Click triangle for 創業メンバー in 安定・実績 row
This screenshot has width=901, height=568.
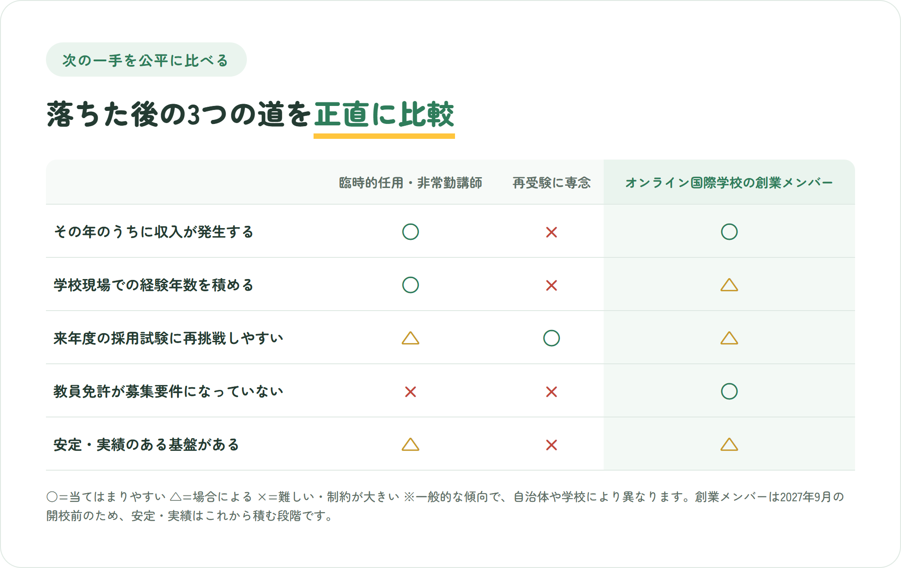point(729,444)
